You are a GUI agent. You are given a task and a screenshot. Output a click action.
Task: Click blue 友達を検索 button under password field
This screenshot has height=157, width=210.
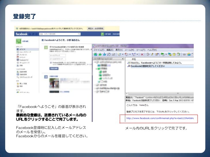(x=54, y=68)
